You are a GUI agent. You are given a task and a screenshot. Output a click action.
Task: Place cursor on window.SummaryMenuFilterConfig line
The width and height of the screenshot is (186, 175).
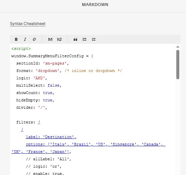coord(52,56)
